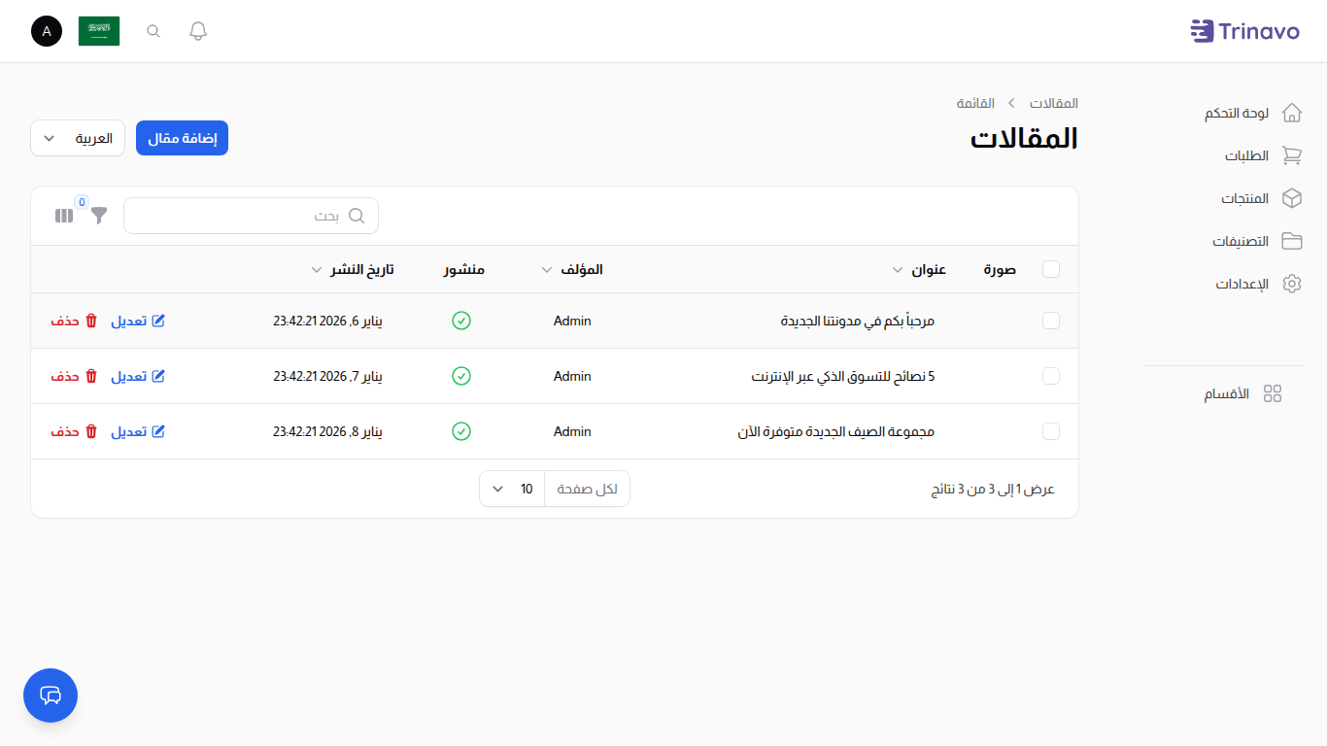Select the المنتجات box icon in the sidebar
The height and width of the screenshot is (746, 1327).
click(x=1292, y=197)
